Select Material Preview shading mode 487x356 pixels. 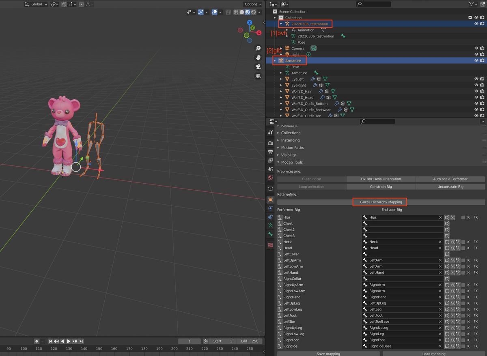pos(248,12)
